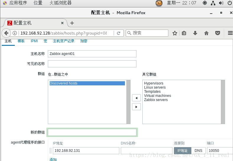Click the 端口 field showing 10050
Screen dimensions: 233x161
tap(220, 151)
